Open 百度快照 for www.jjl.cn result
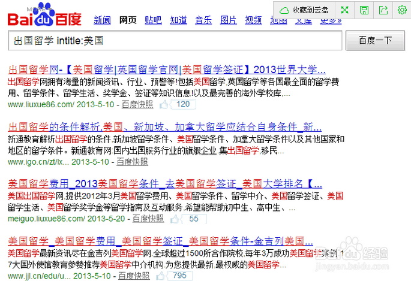 (134, 276)
